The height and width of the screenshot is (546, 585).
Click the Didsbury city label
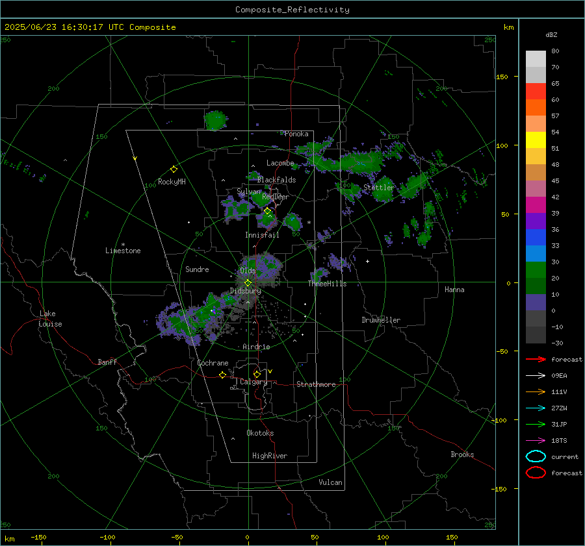[246, 291]
